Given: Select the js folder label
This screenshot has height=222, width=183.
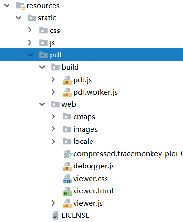Looking at the screenshot, I should coord(52,43).
